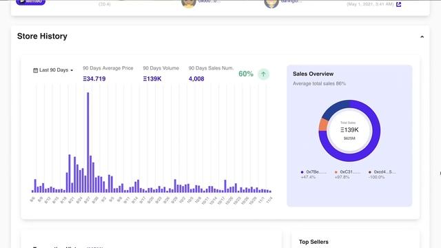The width and height of the screenshot is (441, 248).
Task: Click the first user avatar in the top row
Action: click(x=189, y=3)
